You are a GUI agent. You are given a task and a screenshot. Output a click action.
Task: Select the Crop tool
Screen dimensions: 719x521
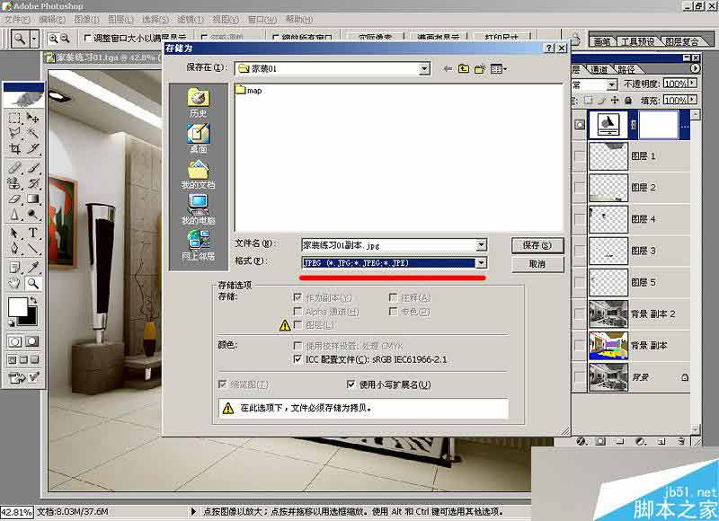click(14, 148)
